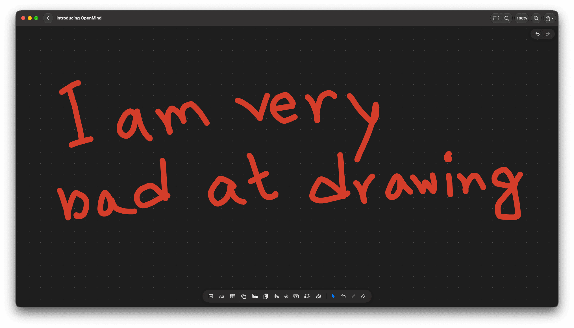The width and height of the screenshot is (574, 328).
Task: Redo the undone action
Action: pos(548,34)
